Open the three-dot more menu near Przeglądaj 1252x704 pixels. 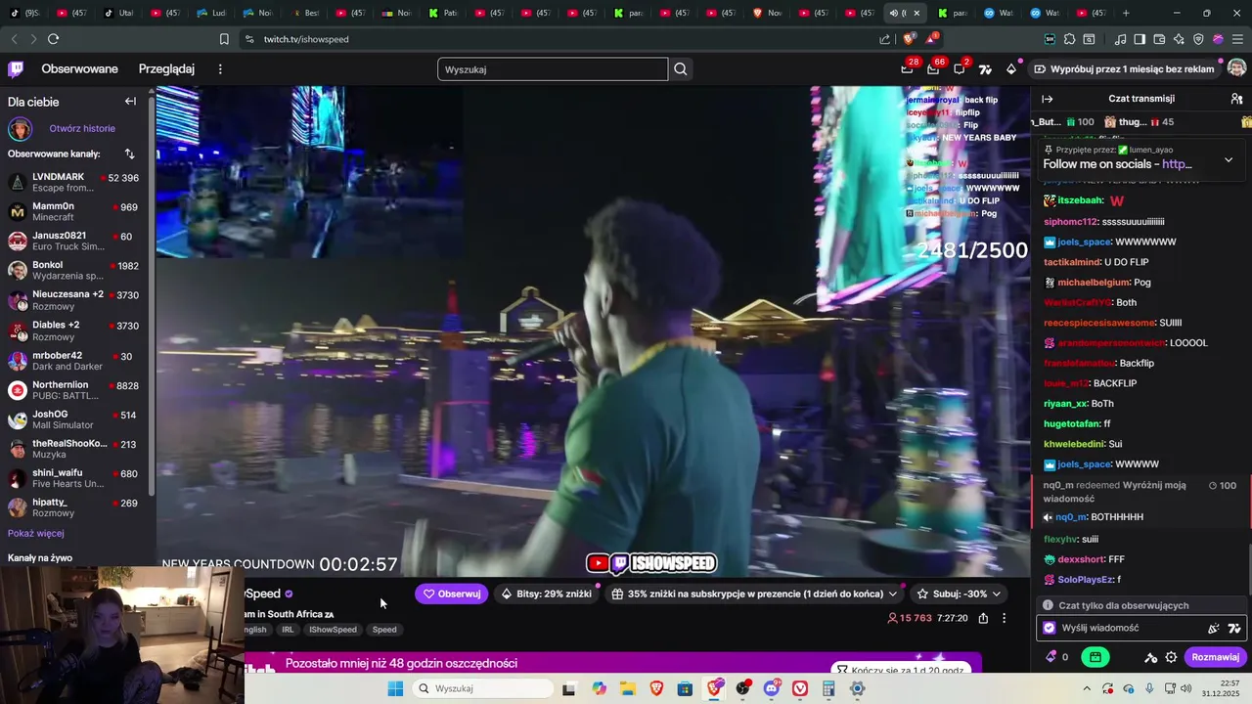220,69
